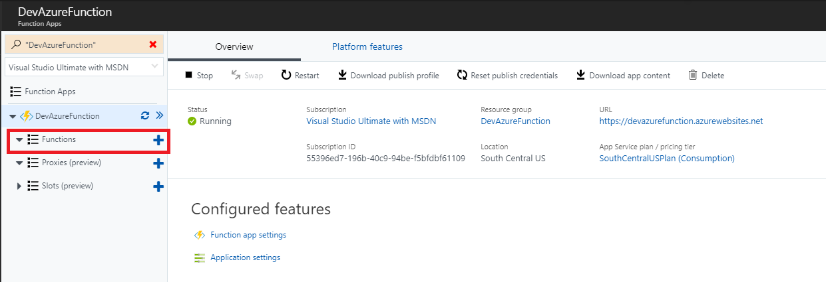Click the DevAzureFunction search field
826x282 pixels.
(x=80, y=44)
